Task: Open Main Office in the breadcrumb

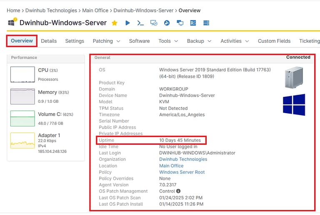Action: 95,10
